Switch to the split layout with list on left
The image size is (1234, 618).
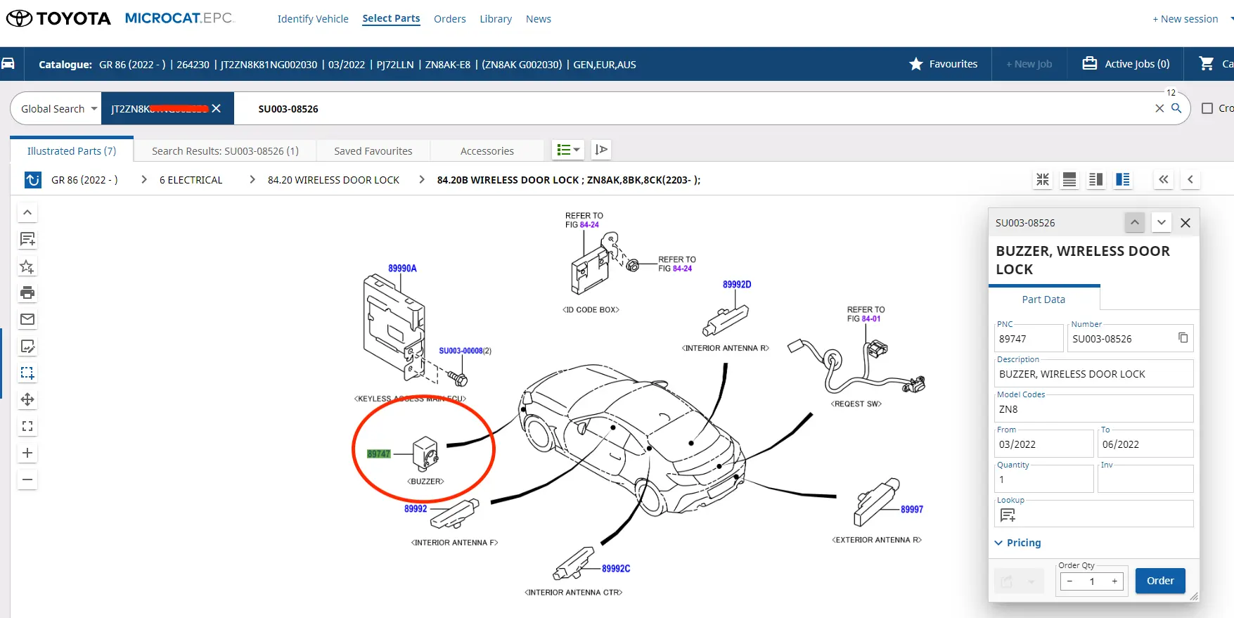click(x=1096, y=179)
